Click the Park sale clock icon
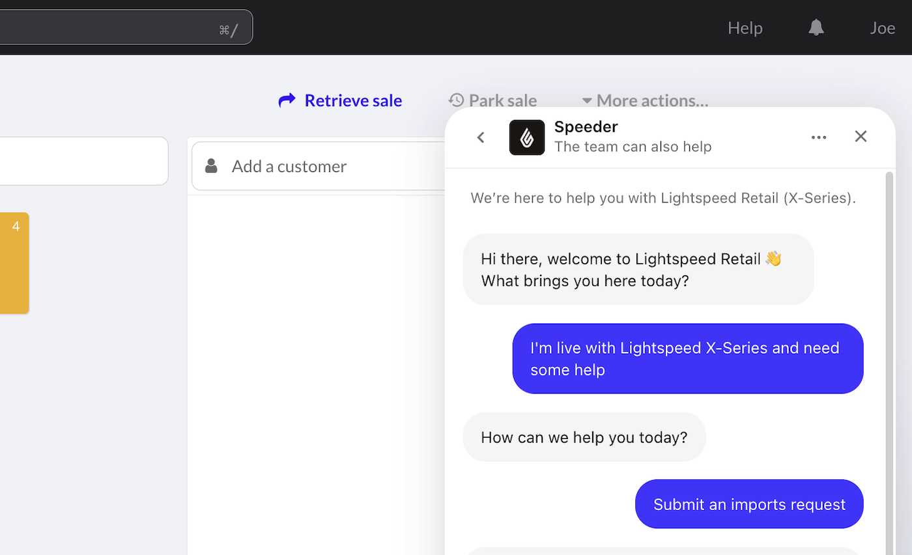Screen dimensions: 912x555 [x=456, y=100]
